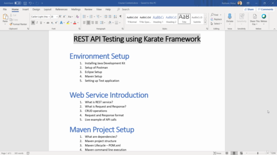The height and width of the screenshot is (155, 277).
Task: Apply the yellow text highlight color
Action: tap(68, 23)
